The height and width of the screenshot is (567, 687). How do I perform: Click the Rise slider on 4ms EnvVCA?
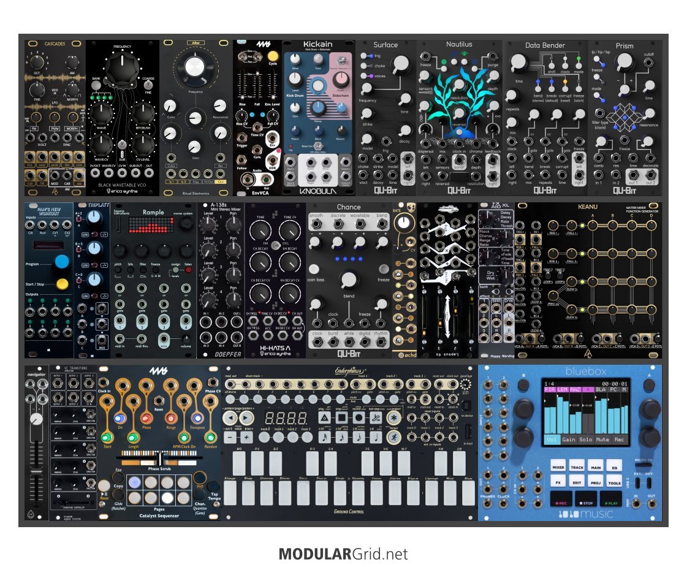pyautogui.click(x=242, y=86)
